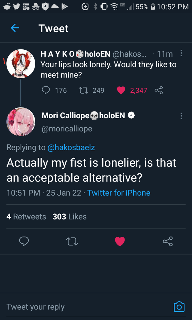Open the options menu on HAYKO's tweet

pos(181,53)
